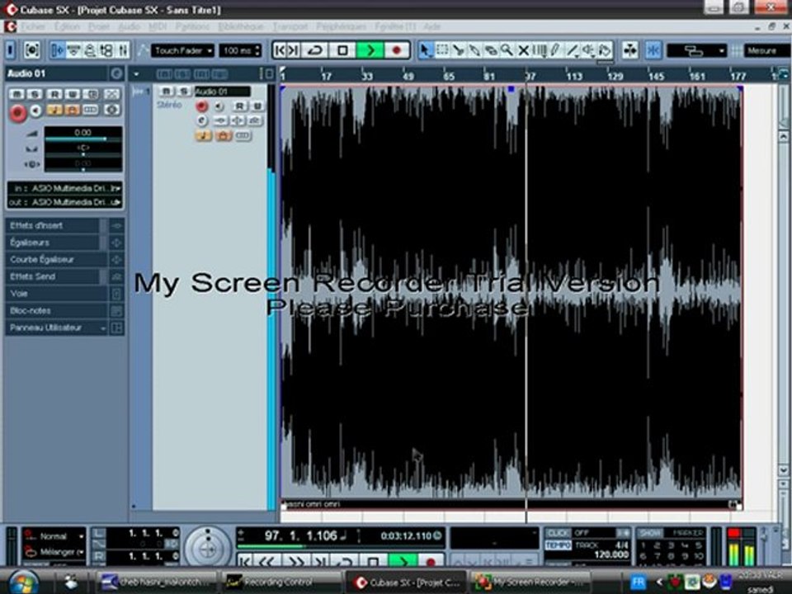Open Normal record mode dropdown in transport
This screenshot has width=792, height=594.
(x=54, y=536)
